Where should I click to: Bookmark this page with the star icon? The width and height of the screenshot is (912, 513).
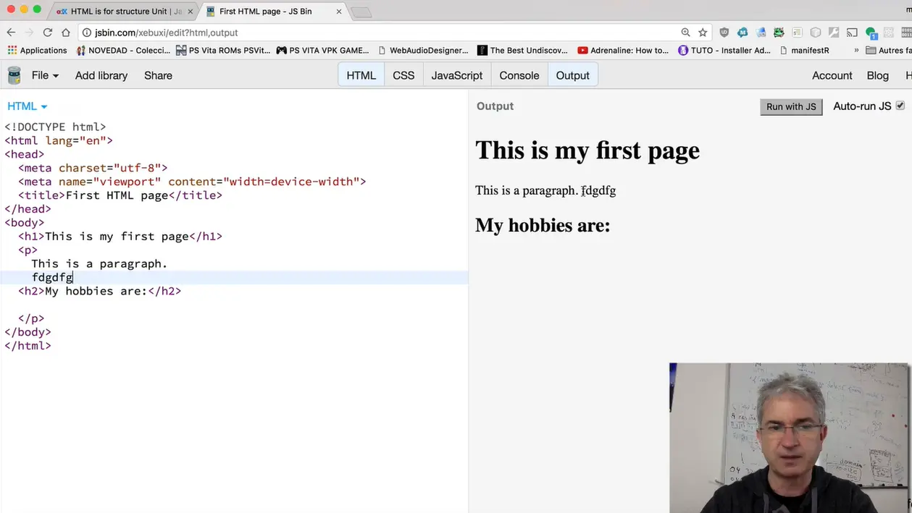(703, 33)
